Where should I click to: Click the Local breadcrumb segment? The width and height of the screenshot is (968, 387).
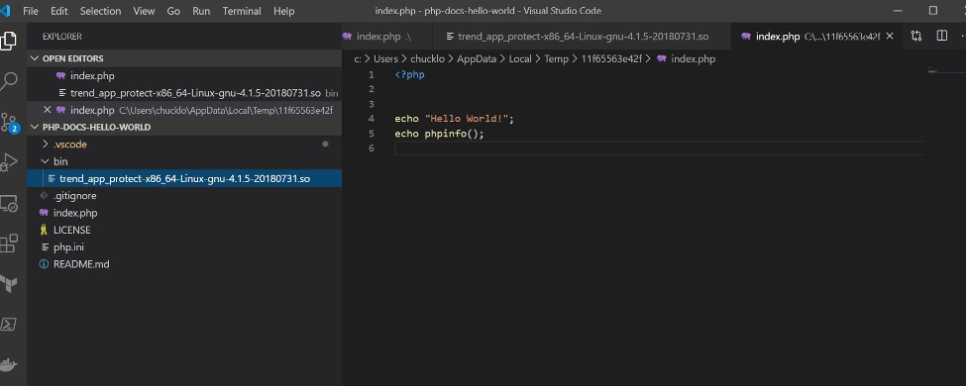pos(520,59)
